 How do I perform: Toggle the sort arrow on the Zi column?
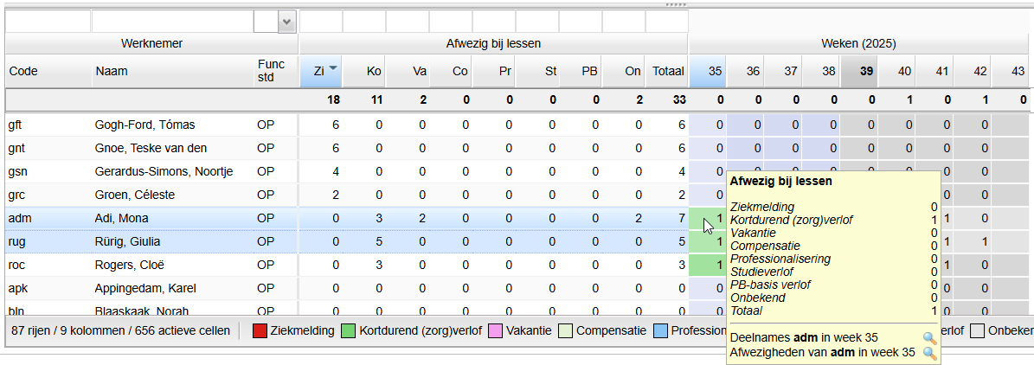(x=332, y=69)
